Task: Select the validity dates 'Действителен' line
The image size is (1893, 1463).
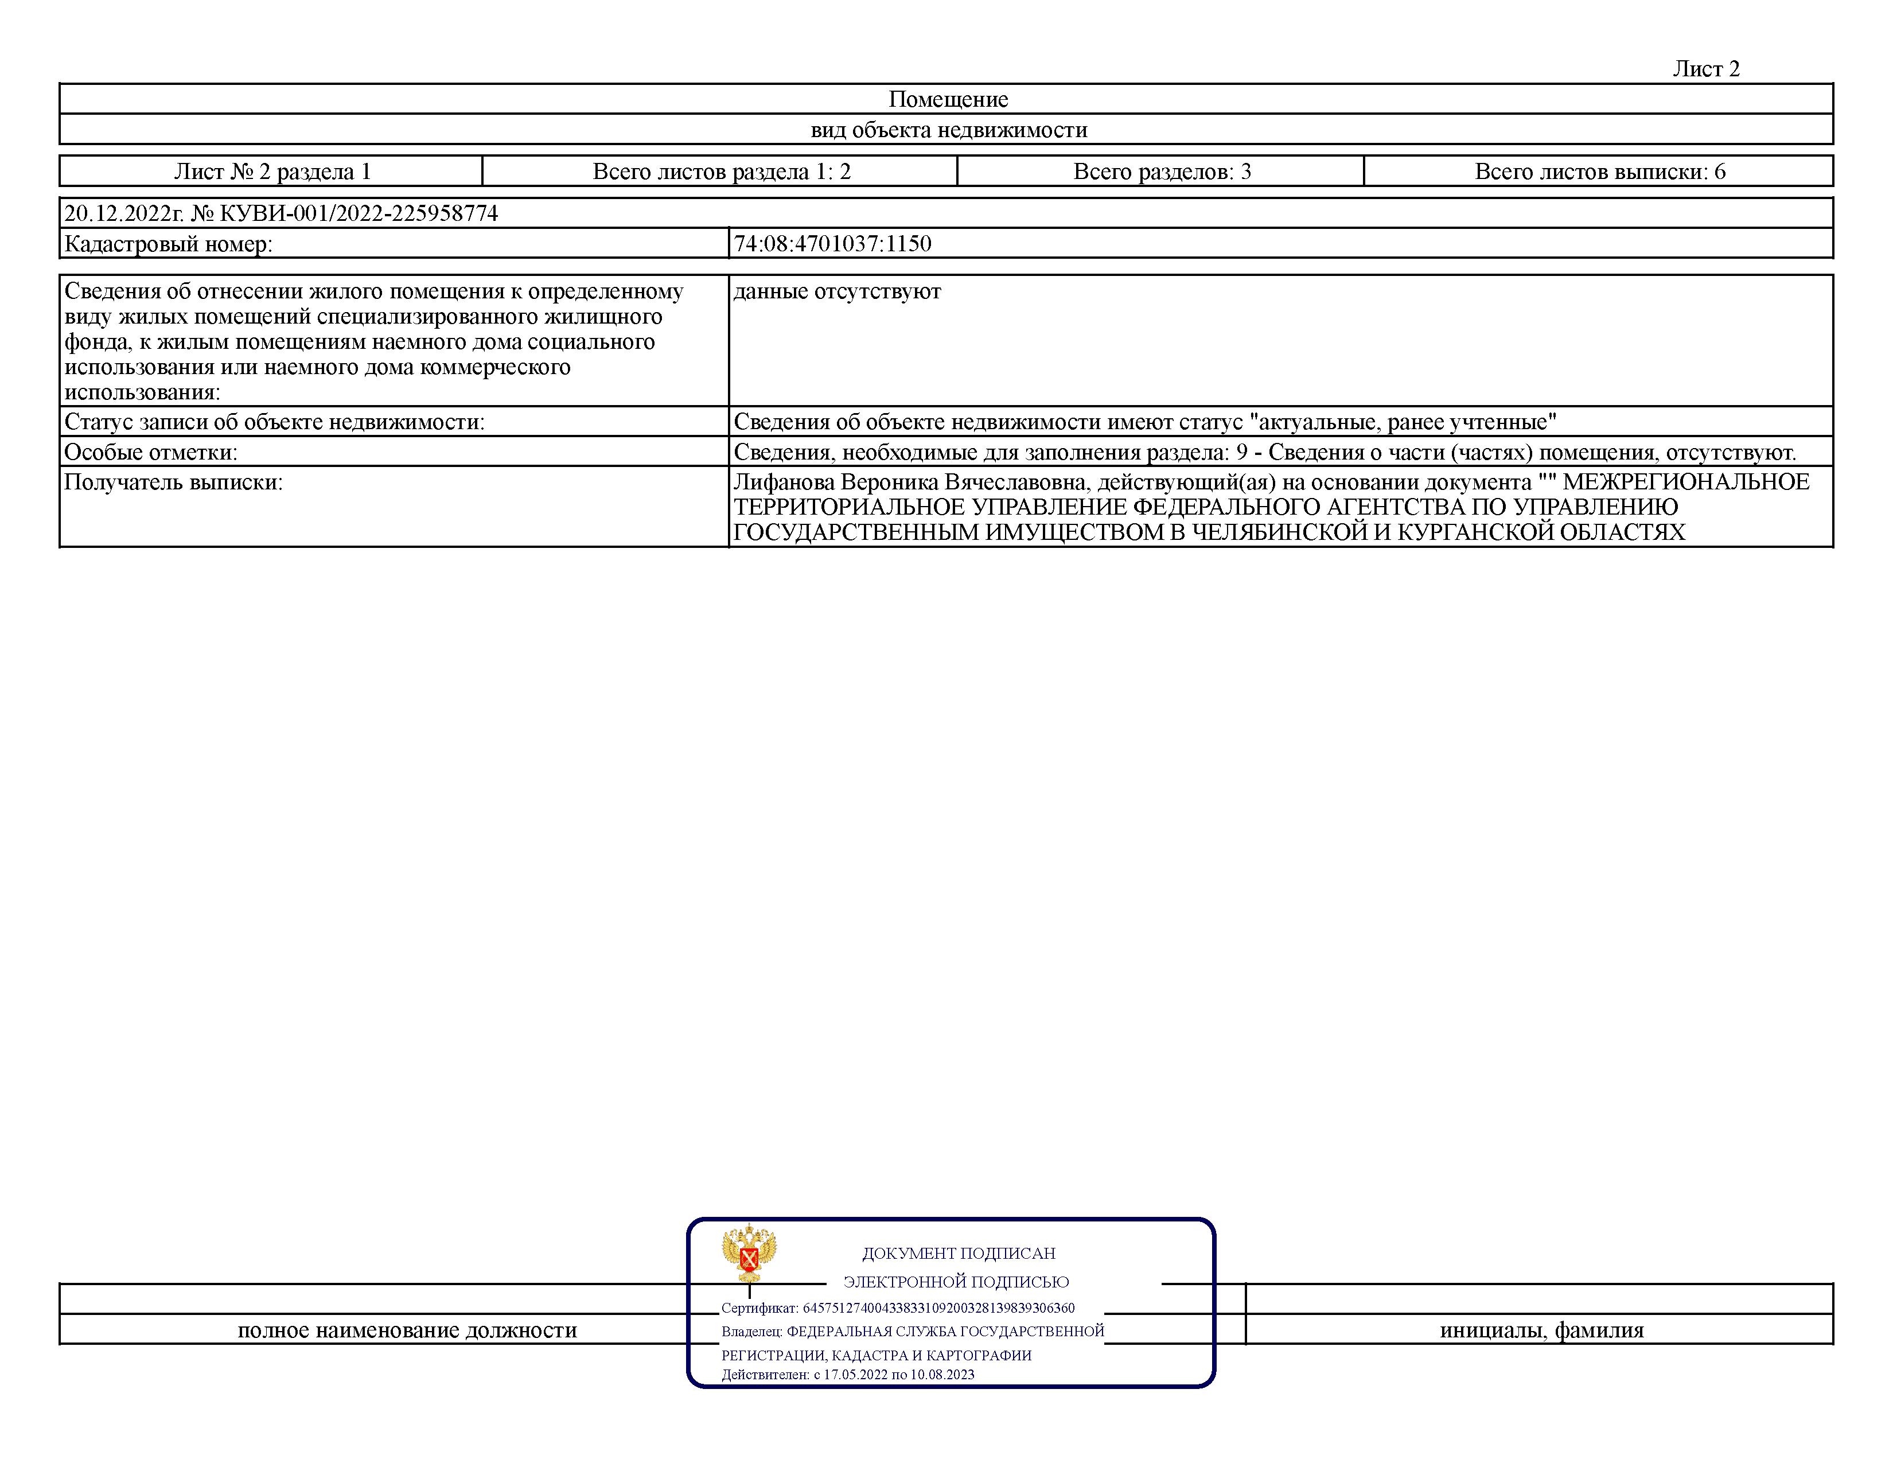Action: (848, 1375)
